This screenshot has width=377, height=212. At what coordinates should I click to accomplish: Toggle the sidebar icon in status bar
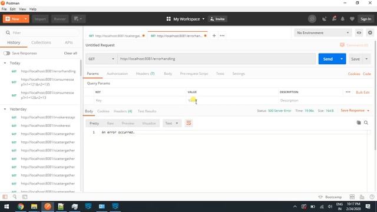pyautogui.click(x=5, y=197)
